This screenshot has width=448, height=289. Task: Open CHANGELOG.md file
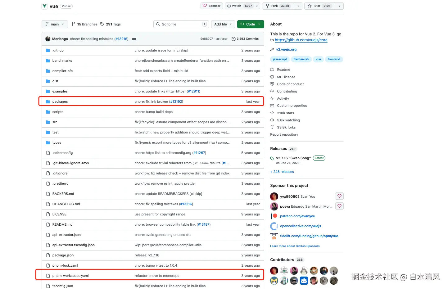click(66, 204)
